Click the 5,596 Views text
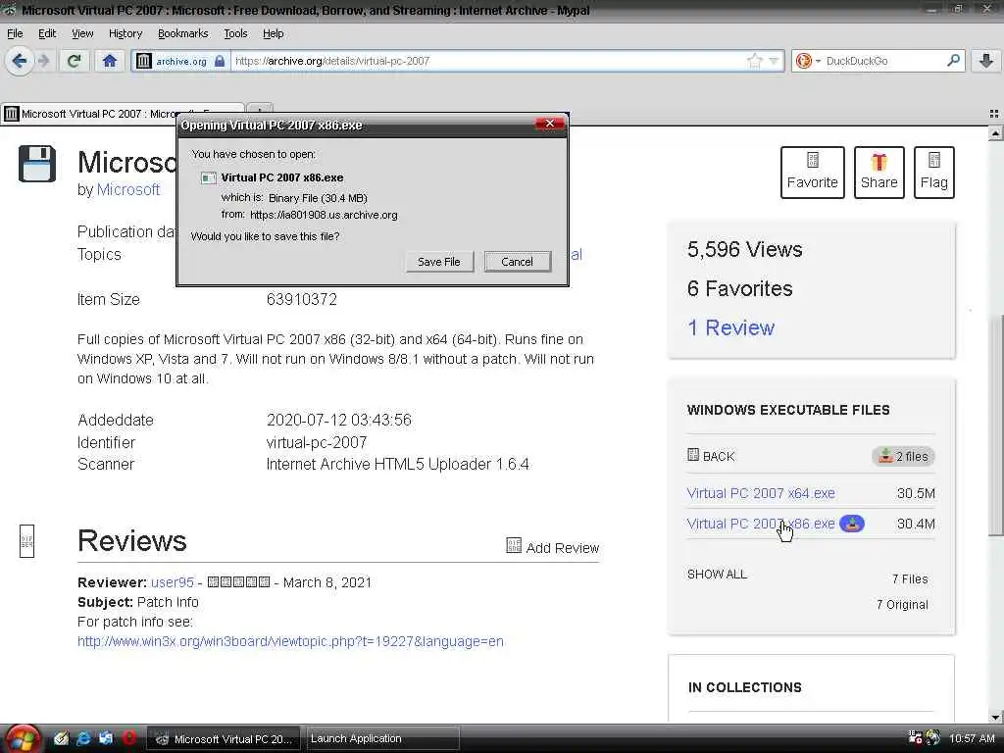Viewport: 1004px width, 753px height. (x=745, y=249)
